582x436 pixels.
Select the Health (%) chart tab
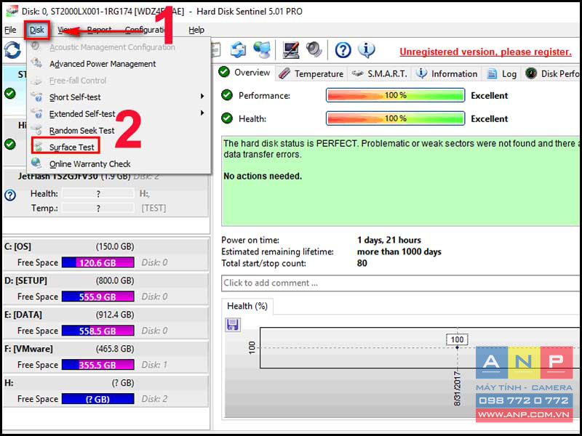(x=247, y=306)
